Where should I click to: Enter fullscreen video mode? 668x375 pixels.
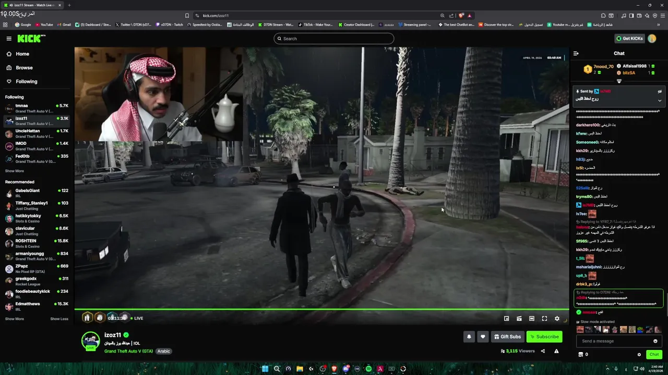coord(544,318)
